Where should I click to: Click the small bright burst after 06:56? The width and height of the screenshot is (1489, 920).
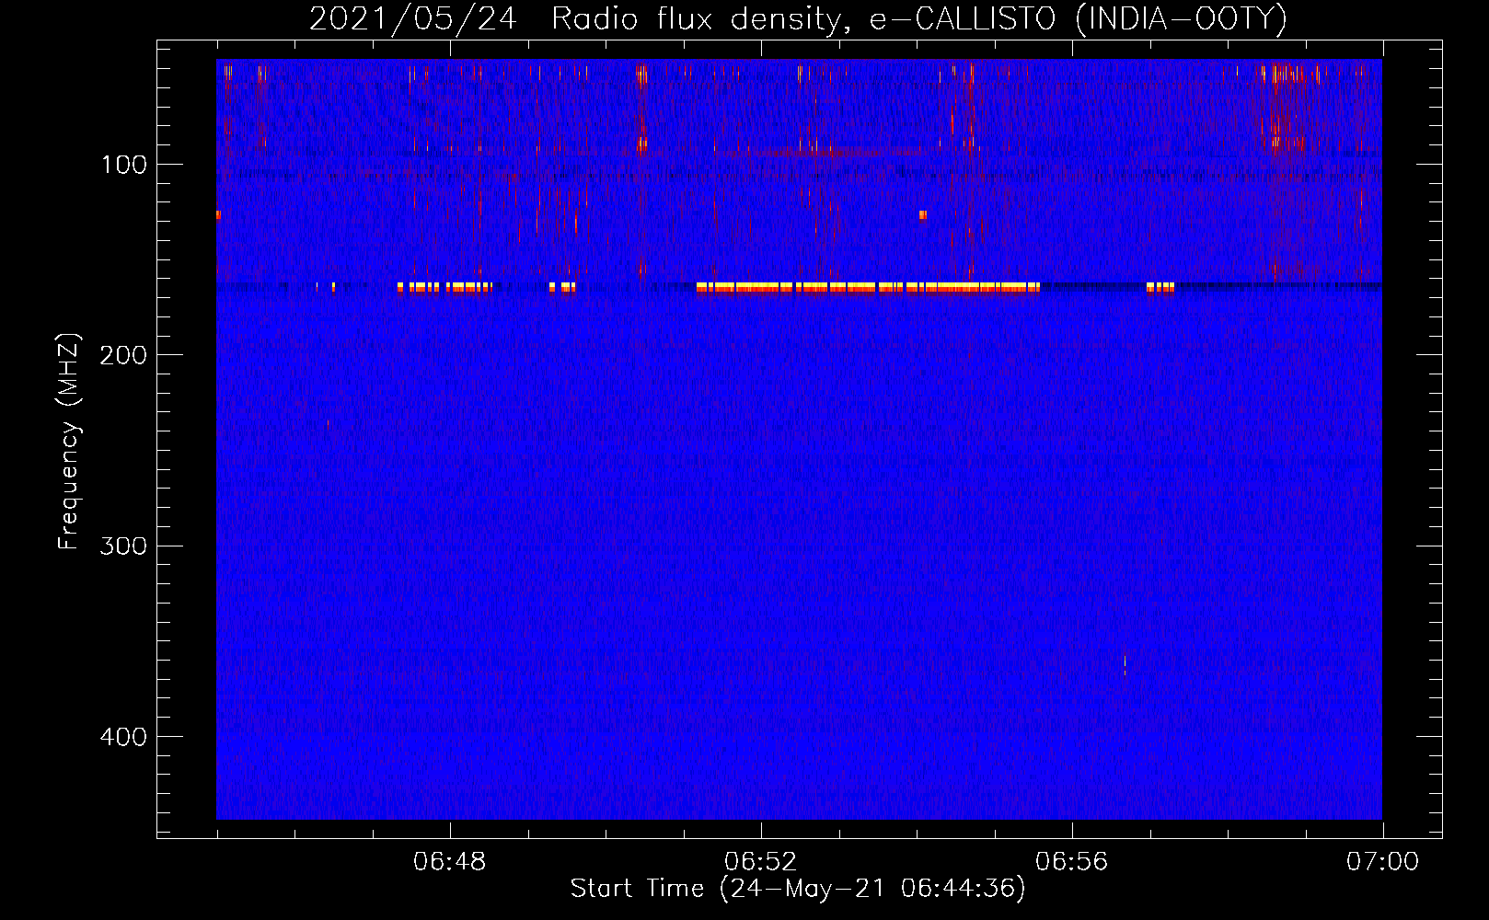tap(1160, 287)
